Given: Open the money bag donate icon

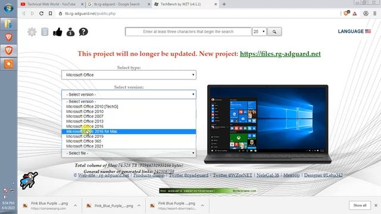Looking at the screenshot, I should click(x=70, y=32).
